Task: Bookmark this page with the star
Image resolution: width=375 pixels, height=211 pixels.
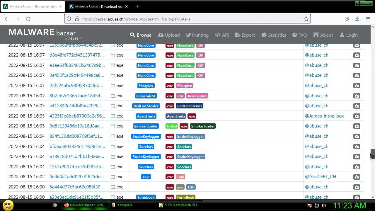Action: tap(306, 19)
